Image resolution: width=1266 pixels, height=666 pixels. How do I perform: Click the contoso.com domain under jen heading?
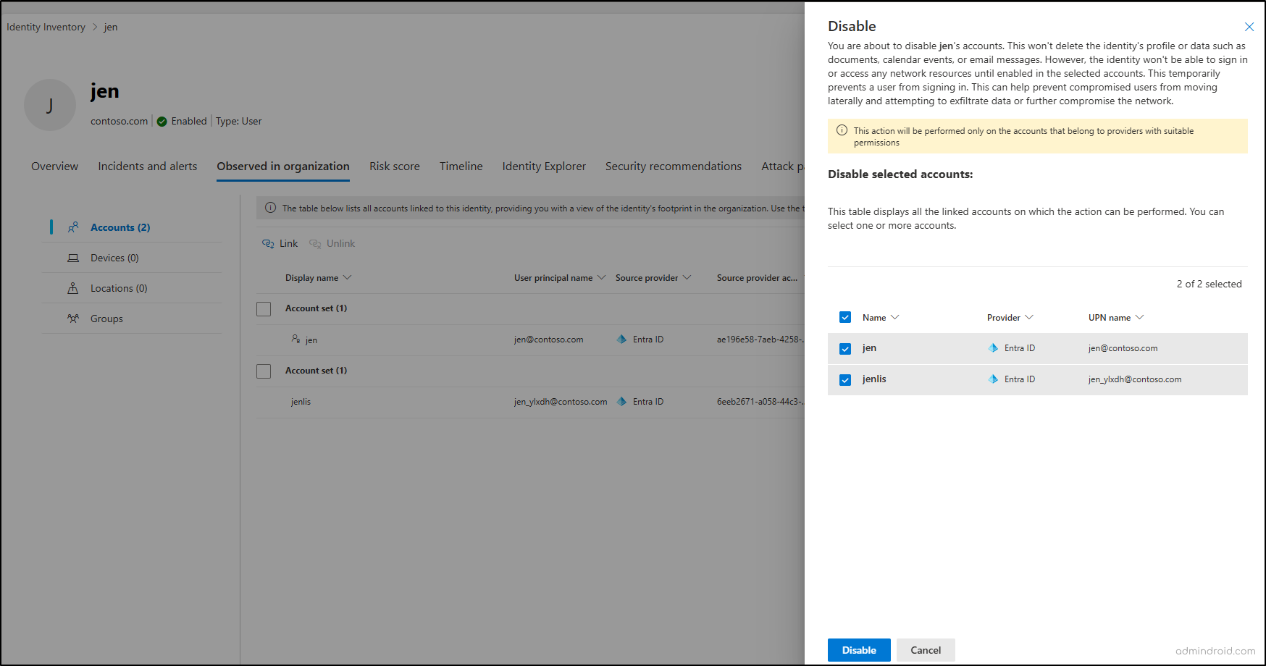tap(119, 122)
